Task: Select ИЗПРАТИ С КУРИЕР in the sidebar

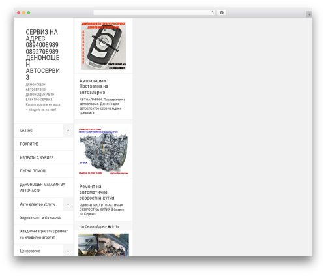Action: (x=37, y=157)
